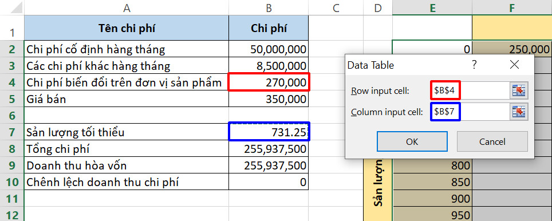Viewport: 552px width, 221px height.
Task: Click the vertical 'Sản lượn' label cell
Action: tap(378, 190)
